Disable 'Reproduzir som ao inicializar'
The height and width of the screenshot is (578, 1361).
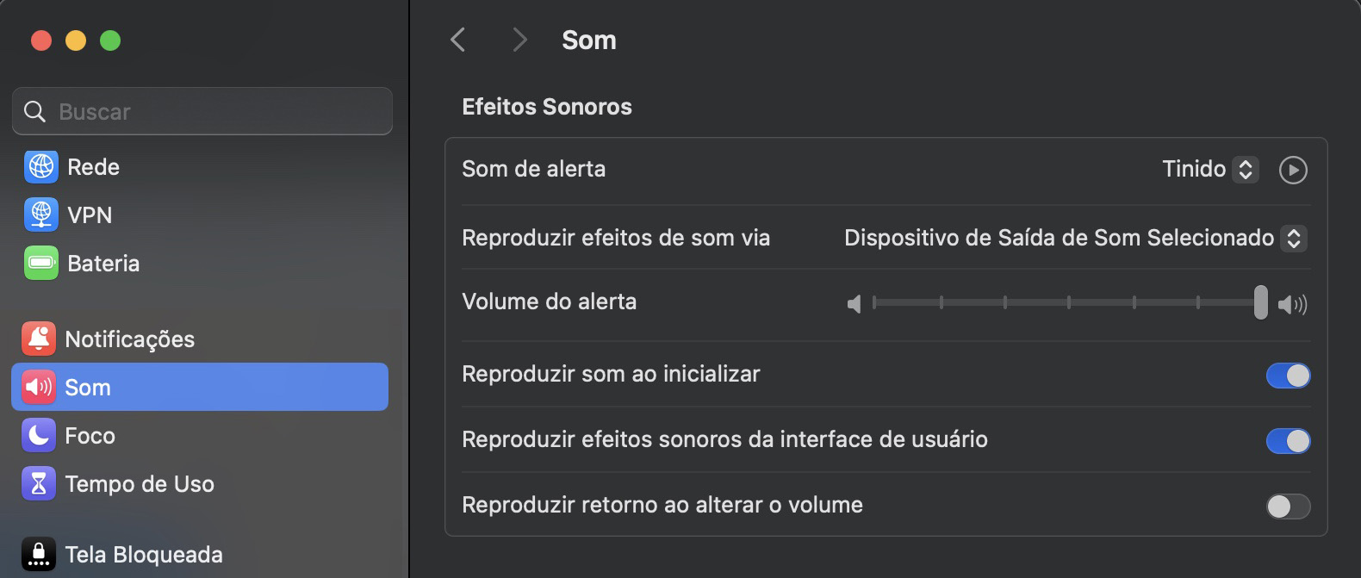coord(1288,375)
